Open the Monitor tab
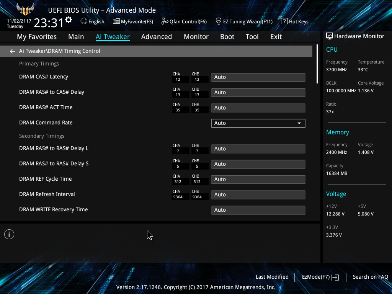Image resolution: width=392 pixels, height=294 pixels. tap(196, 37)
